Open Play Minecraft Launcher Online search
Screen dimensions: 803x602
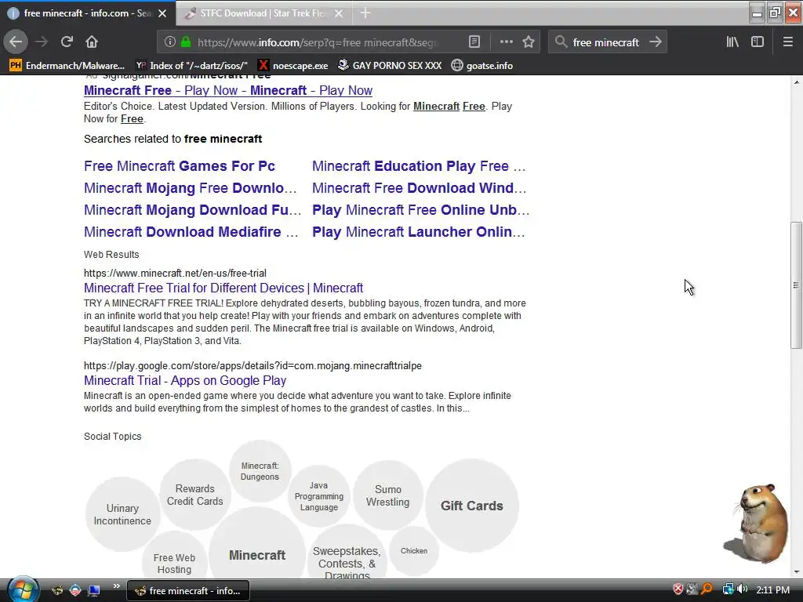(419, 232)
